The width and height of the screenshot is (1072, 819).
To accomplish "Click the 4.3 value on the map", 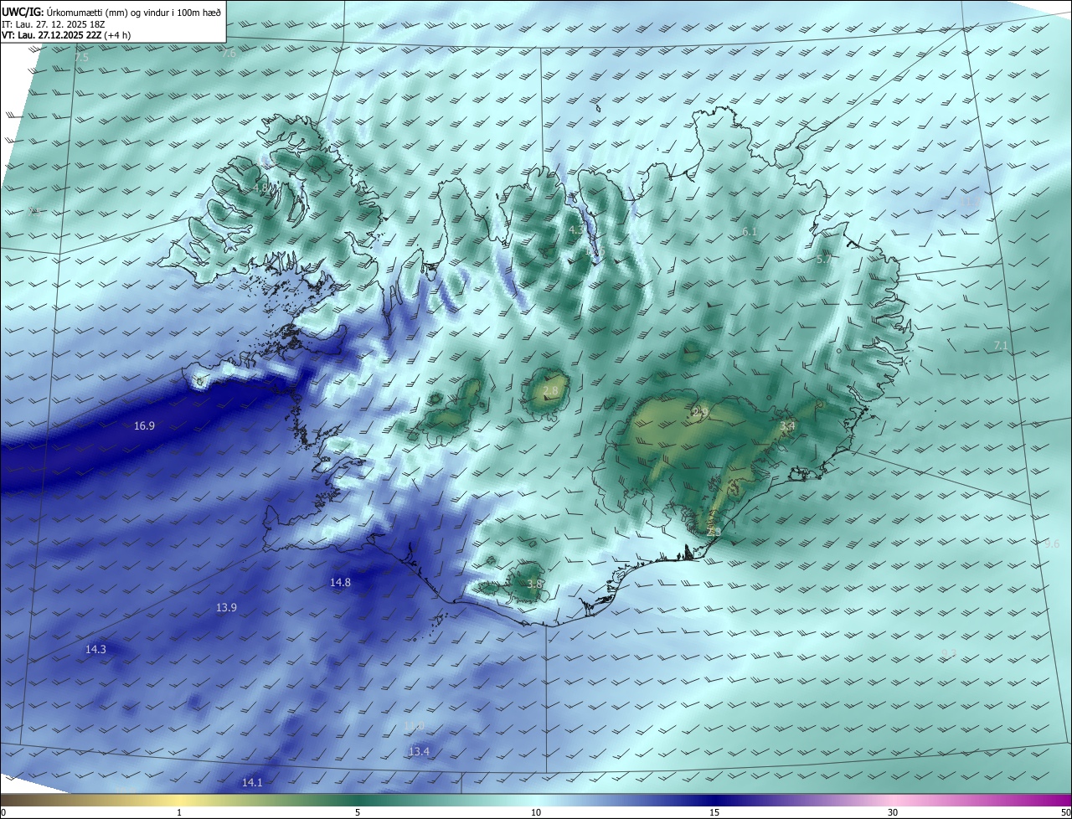I will click(577, 229).
